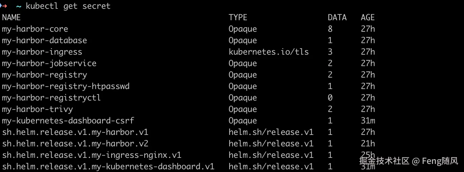Click the kubernetes.io/tls type text
Image resolution: width=464 pixels, height=172 pixels.
(268, 52)
